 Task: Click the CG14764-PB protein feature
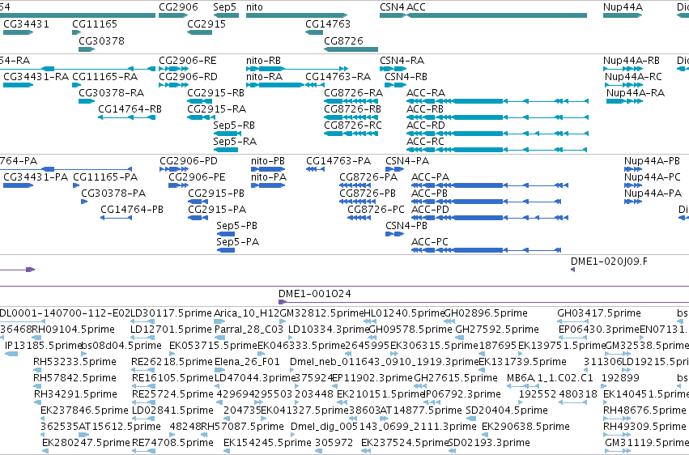116,218
